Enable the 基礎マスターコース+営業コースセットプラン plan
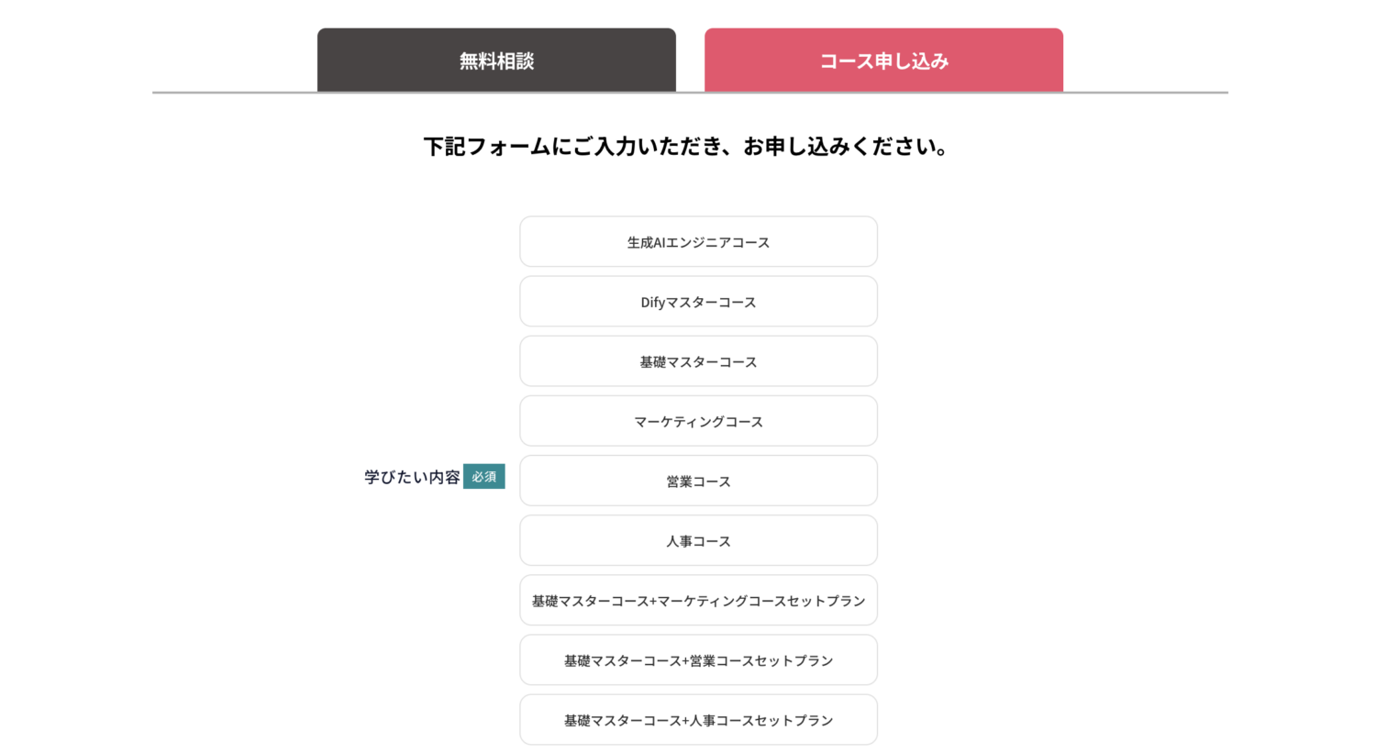 698,659
